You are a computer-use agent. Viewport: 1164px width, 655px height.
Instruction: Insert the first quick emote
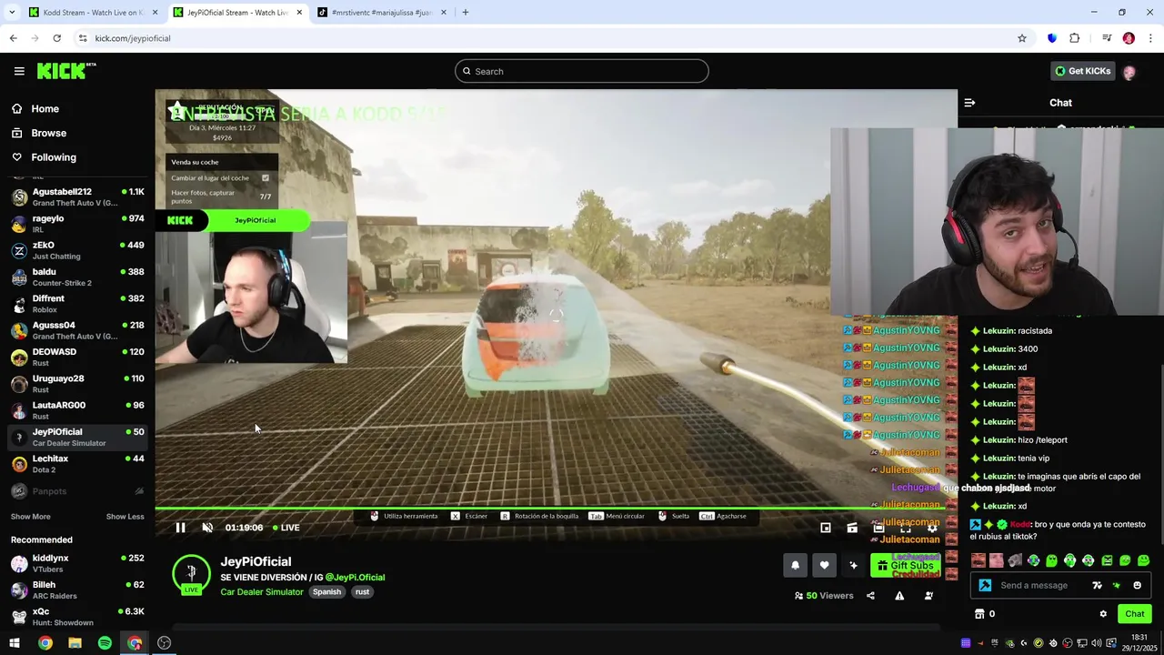[978, 560]
